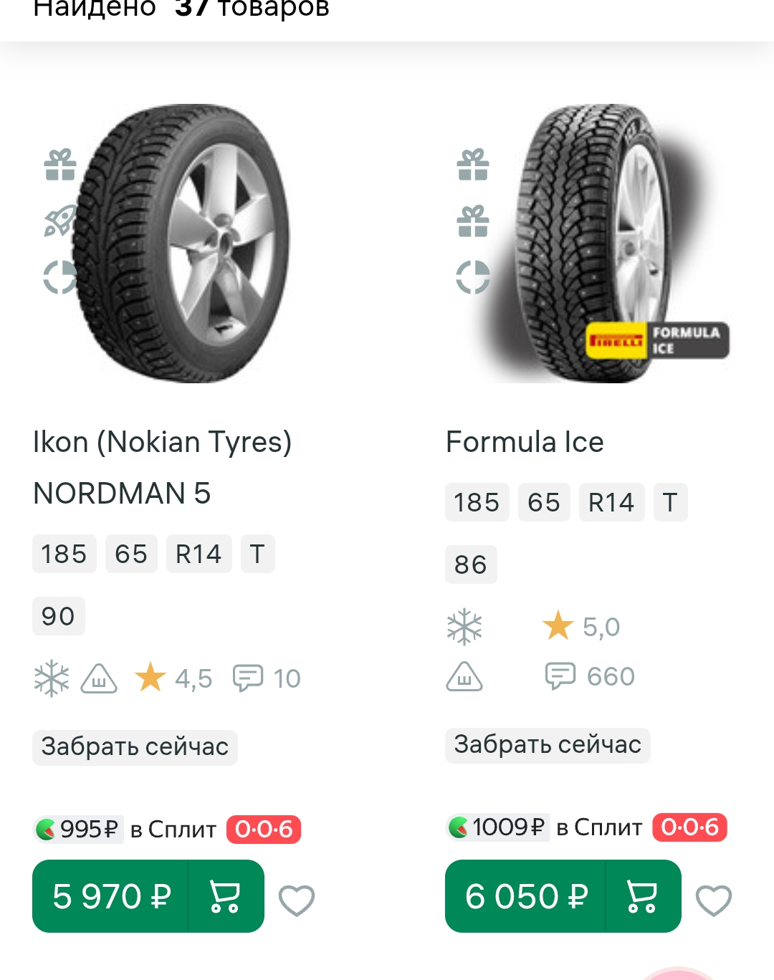This screenshot has width=774, height=980.
Task: Tap installment circle icon near Formula Ice image
Action: tap(473, 277)
